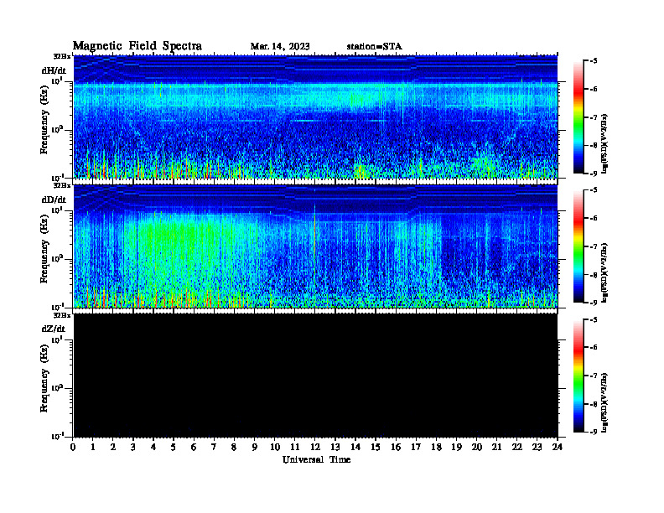Click the -8 tick on dD/dt color bar
The image size is (664, 513).
coord(594,275)
